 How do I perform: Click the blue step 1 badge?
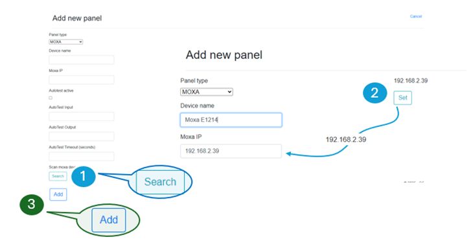point(83,177)
